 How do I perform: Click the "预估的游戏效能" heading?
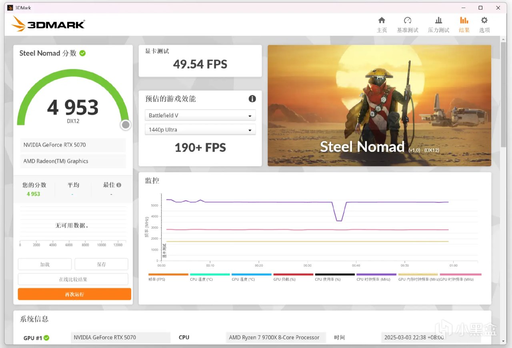pos(170,99)
